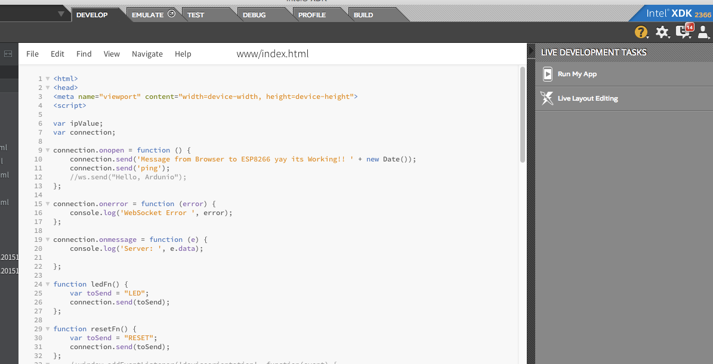Switch to the DEBUG tab
This screenshot has width=713, height=364.
point(254,15)
